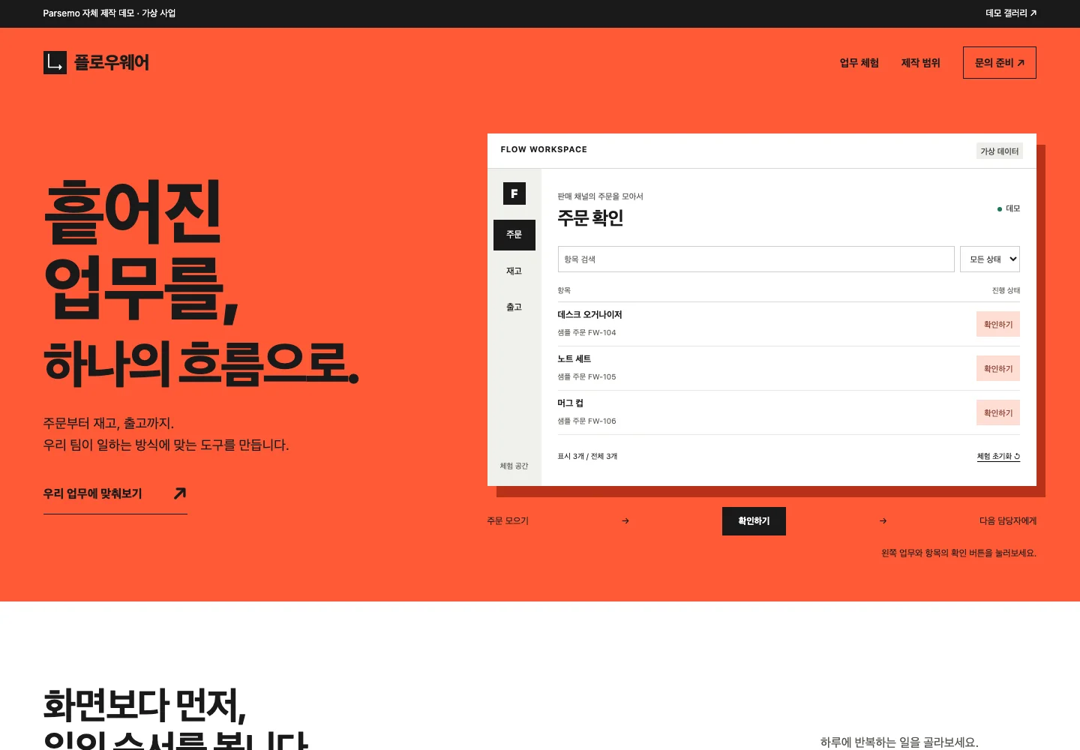
Task: Select the 재고 tab in the sidebar
Action: pyautogui.click(x=514, y=271)
